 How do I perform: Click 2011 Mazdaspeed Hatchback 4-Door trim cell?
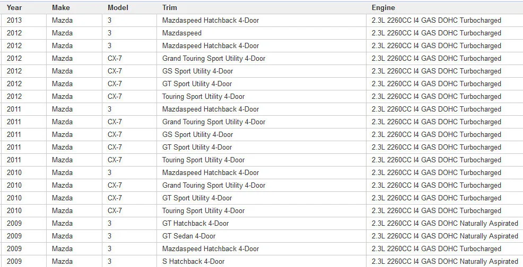(261, 109)
